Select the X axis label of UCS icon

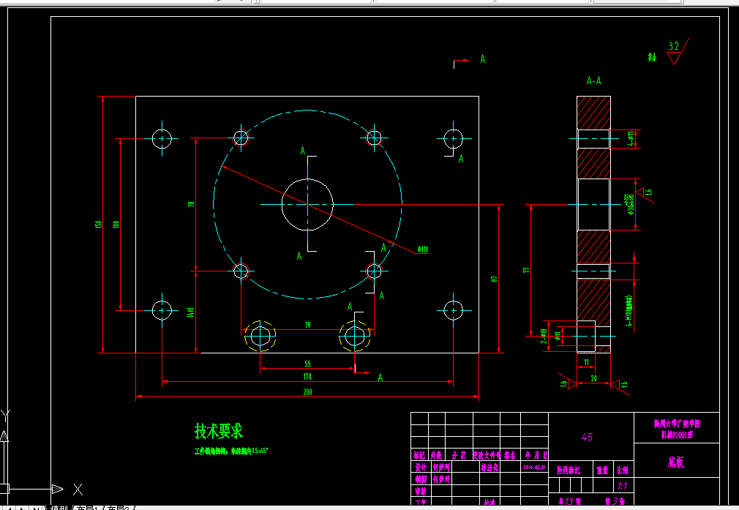(x=78, y=490)
